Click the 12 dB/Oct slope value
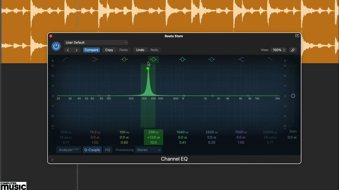This screenshot has width=339, height=190. 66,137
